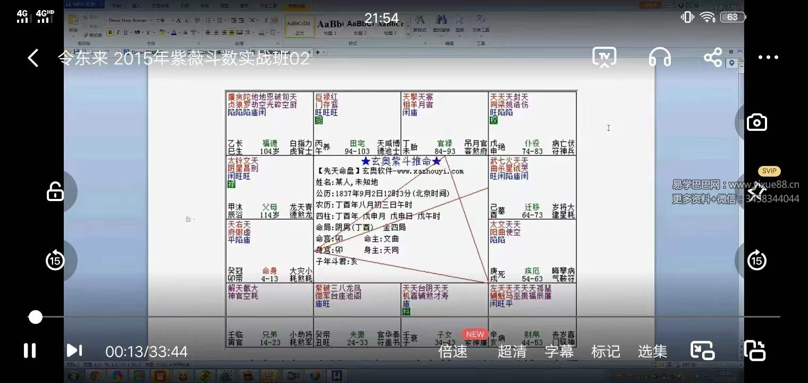Click the 标记 marker button
Viewport: 808px width, 383px height.
(x=607, y=351)
